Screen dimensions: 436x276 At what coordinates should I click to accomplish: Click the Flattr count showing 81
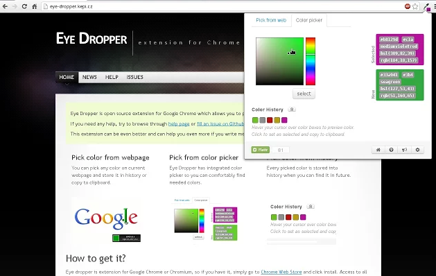[280, 150]
